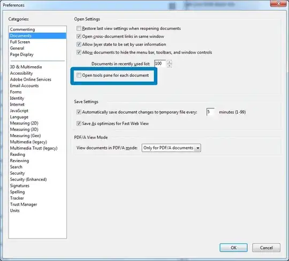This screenshot has height=261, width=289.
Task: Check Open tools pane for each document
Action: 79,75
